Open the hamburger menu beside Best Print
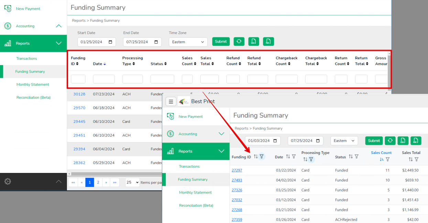Viewport: 428px width, 223px height. (171, 102)
